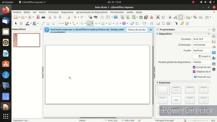Open the Navigator sidebar tab
Viewport: 217px width, 122px height.
tap(214, 69)
